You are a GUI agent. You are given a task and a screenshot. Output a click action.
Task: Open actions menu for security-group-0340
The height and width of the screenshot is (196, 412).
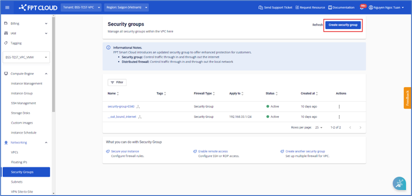[x=339, y=107]
